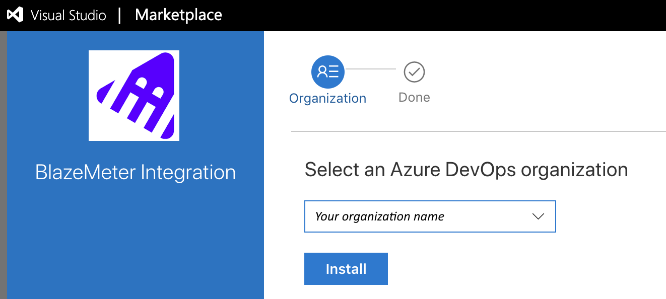Click the empty blue area under BlazeMeter Integration
This screenshot has height=299, width=666.
point(136,242)
